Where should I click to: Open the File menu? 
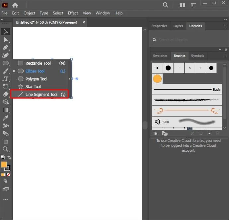point(4,13)
